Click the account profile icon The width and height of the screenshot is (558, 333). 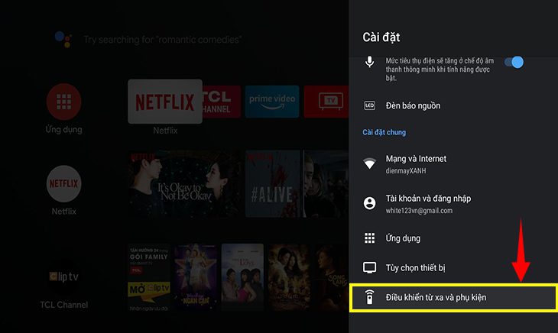tap(370, 203)
